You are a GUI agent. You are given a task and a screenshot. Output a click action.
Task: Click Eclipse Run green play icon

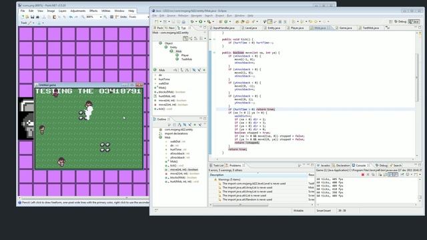click(x=200, y=21)
